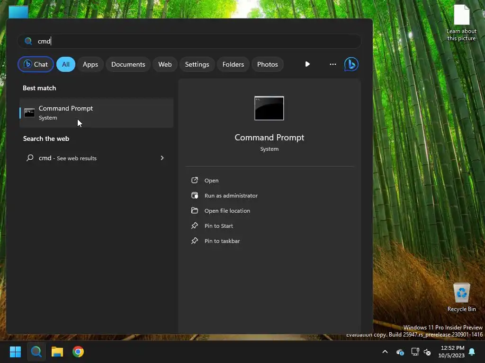
Task: Click the OneDrive cloud tray icon
Action: [400, 352]
